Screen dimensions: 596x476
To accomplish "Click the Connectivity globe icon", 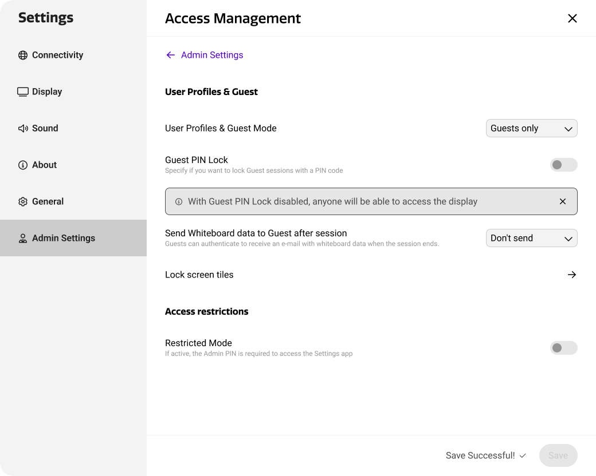I will tap(23, 55).
